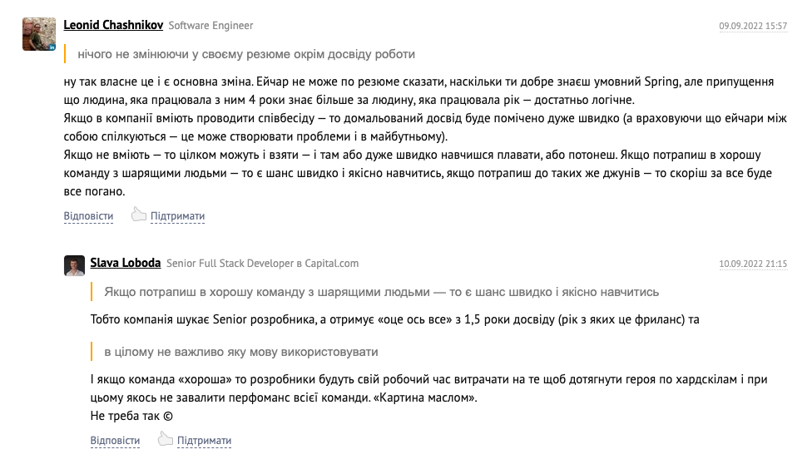Image resolution: width=812 pixels, height=474 pixels.
Task: Open Slava Loboda's profile name link
Action: [x=126, y=263]
